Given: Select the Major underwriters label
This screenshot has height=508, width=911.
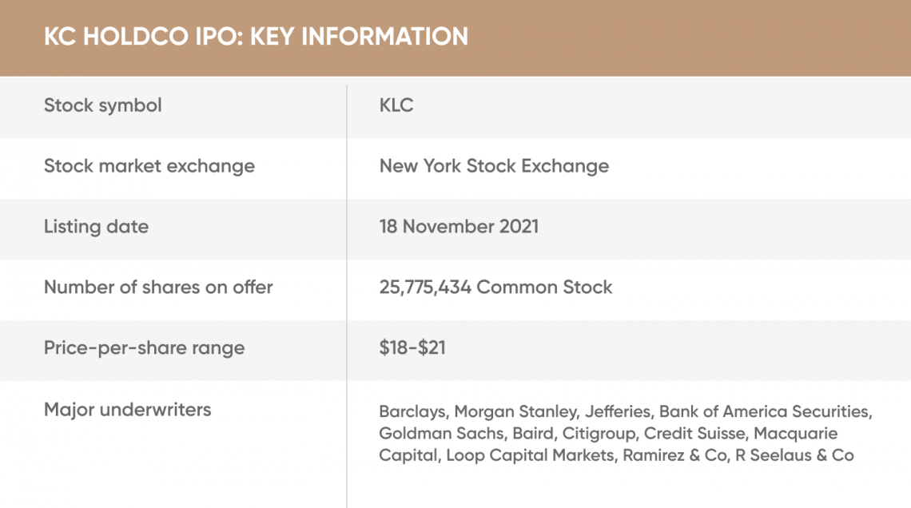Looking at the screenshot, I should [127, 410].
